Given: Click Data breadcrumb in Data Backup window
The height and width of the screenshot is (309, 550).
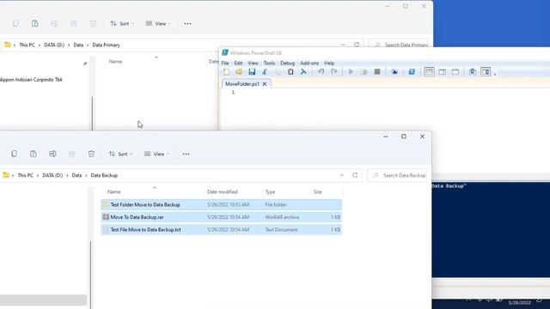Looking at the screenshot, I should [x=76, y=175].
